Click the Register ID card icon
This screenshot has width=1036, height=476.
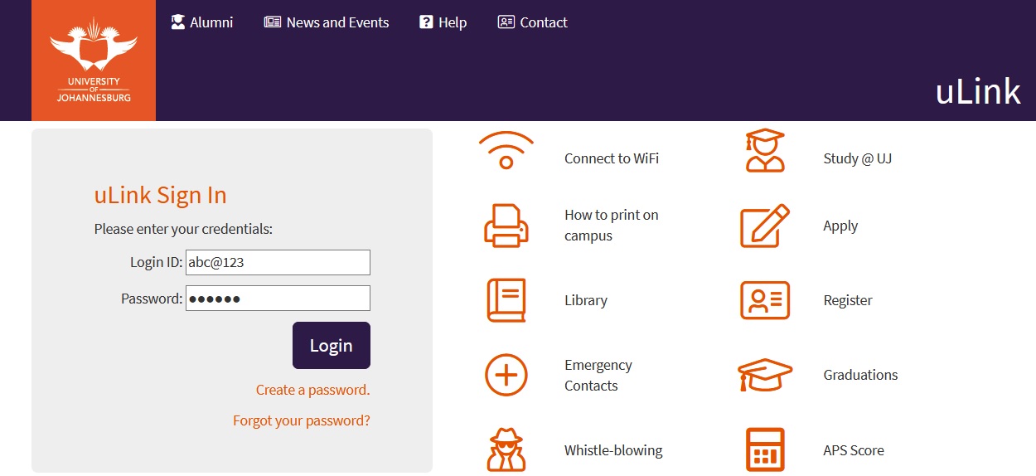click(764, 300)
